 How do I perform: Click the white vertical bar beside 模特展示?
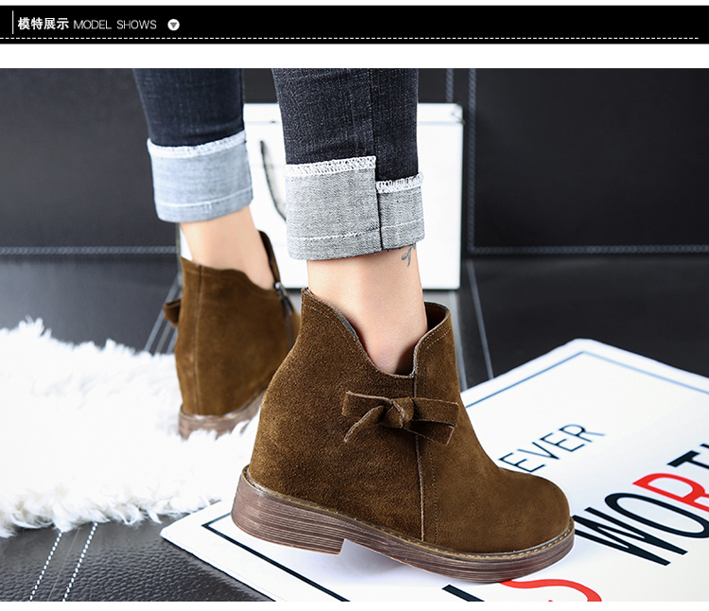pyautogui.click(x=12, y=24)
